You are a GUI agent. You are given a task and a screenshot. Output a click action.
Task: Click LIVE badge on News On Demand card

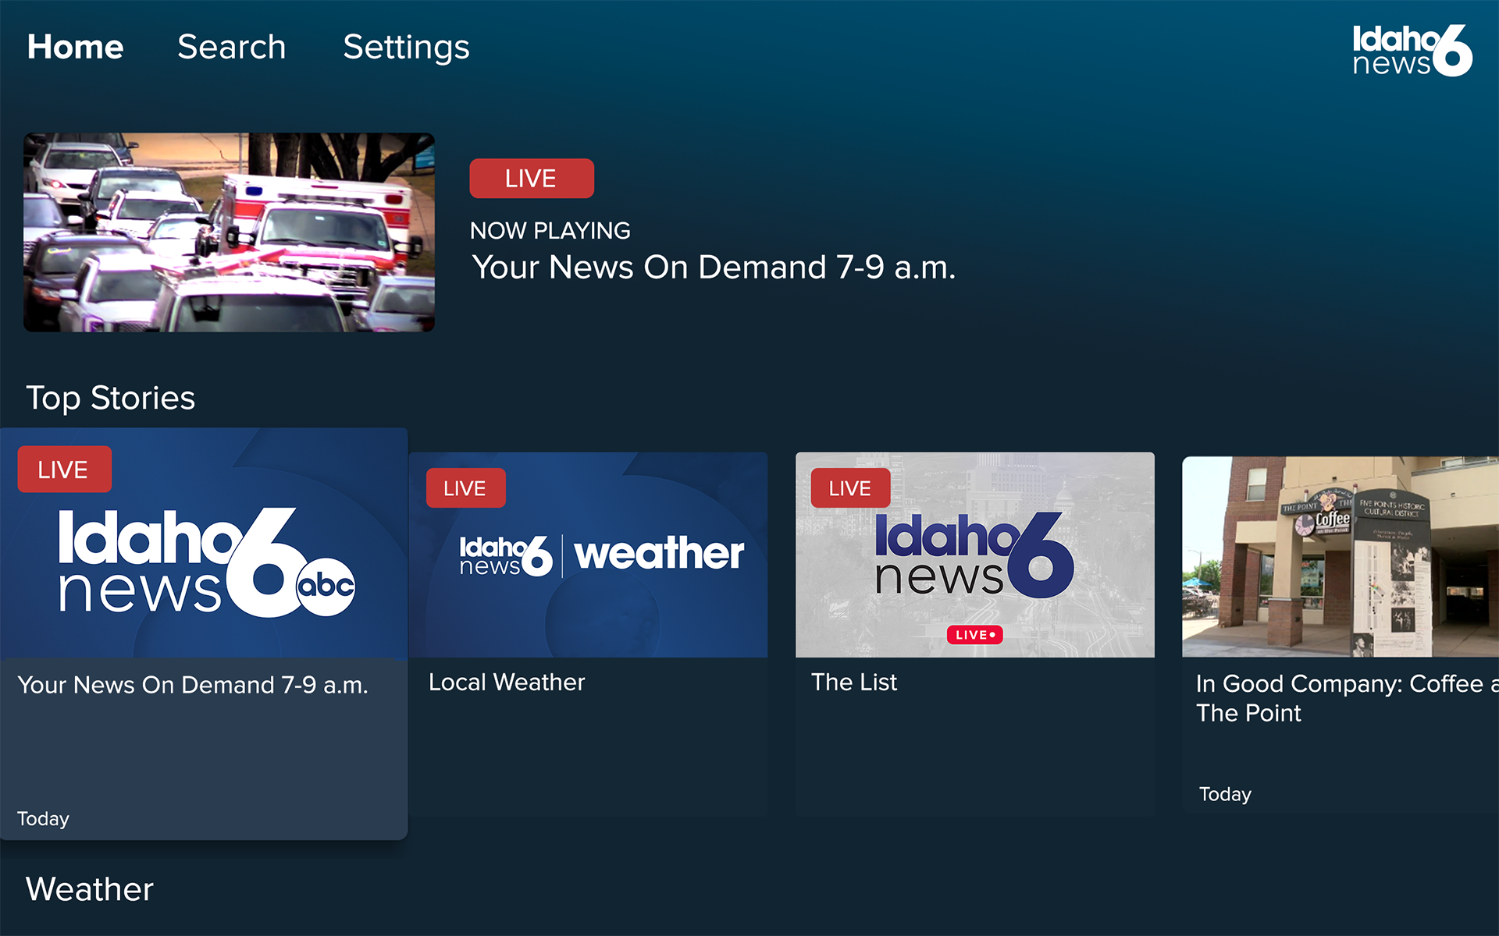[64, 470]
